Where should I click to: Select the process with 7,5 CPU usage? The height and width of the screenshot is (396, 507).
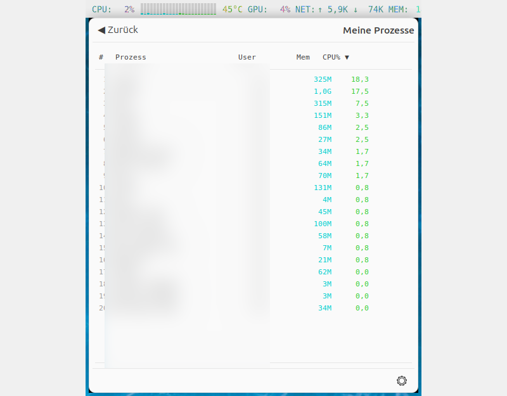(x=253, y=103)
